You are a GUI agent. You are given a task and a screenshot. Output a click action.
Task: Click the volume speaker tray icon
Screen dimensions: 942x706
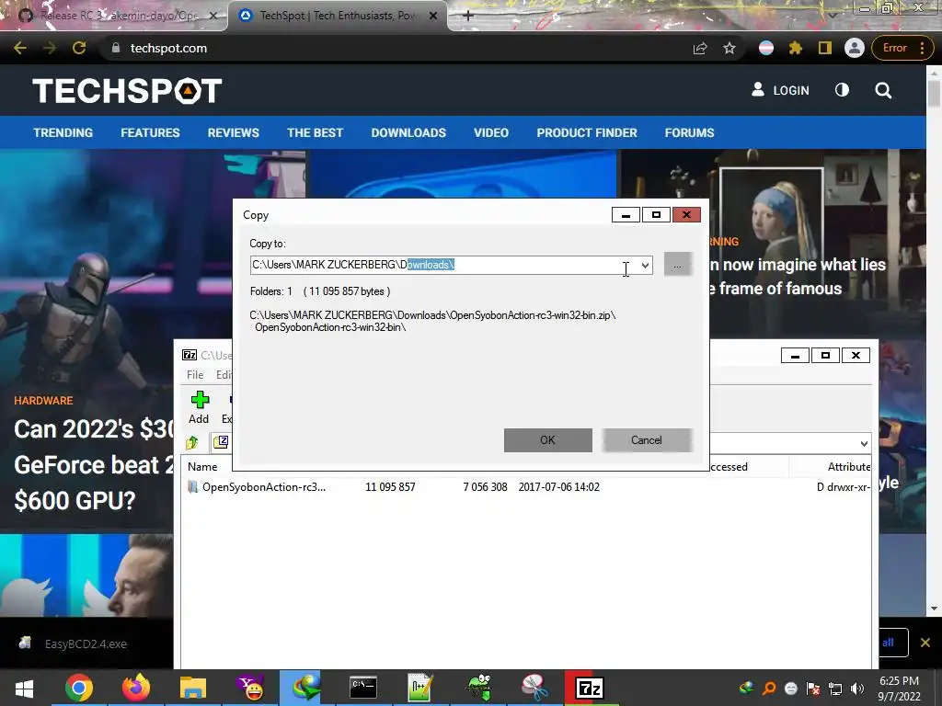[x=857, y=688]
